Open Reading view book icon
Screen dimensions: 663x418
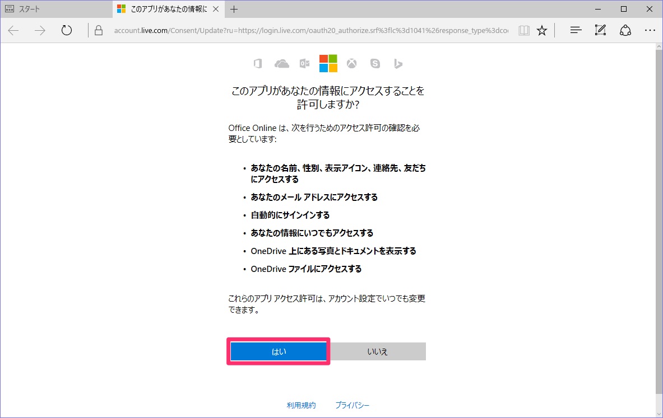[x=524, y=30]
